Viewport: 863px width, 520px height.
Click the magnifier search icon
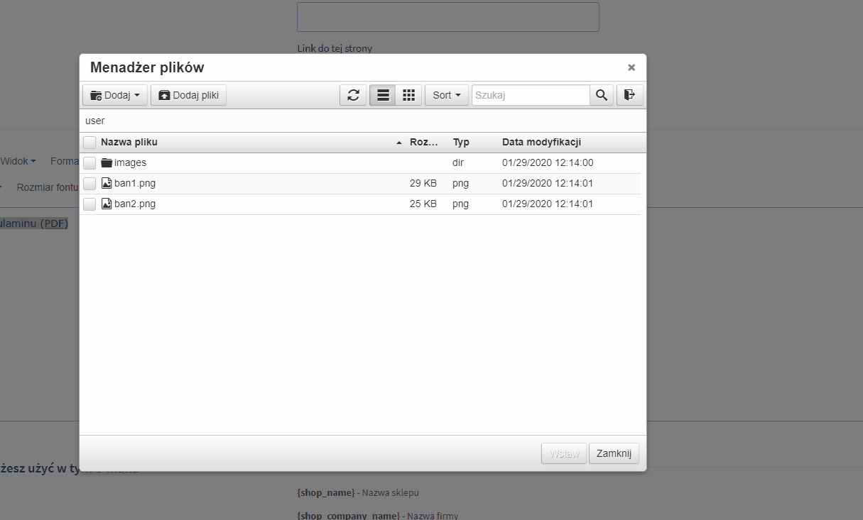pos(602,95)
